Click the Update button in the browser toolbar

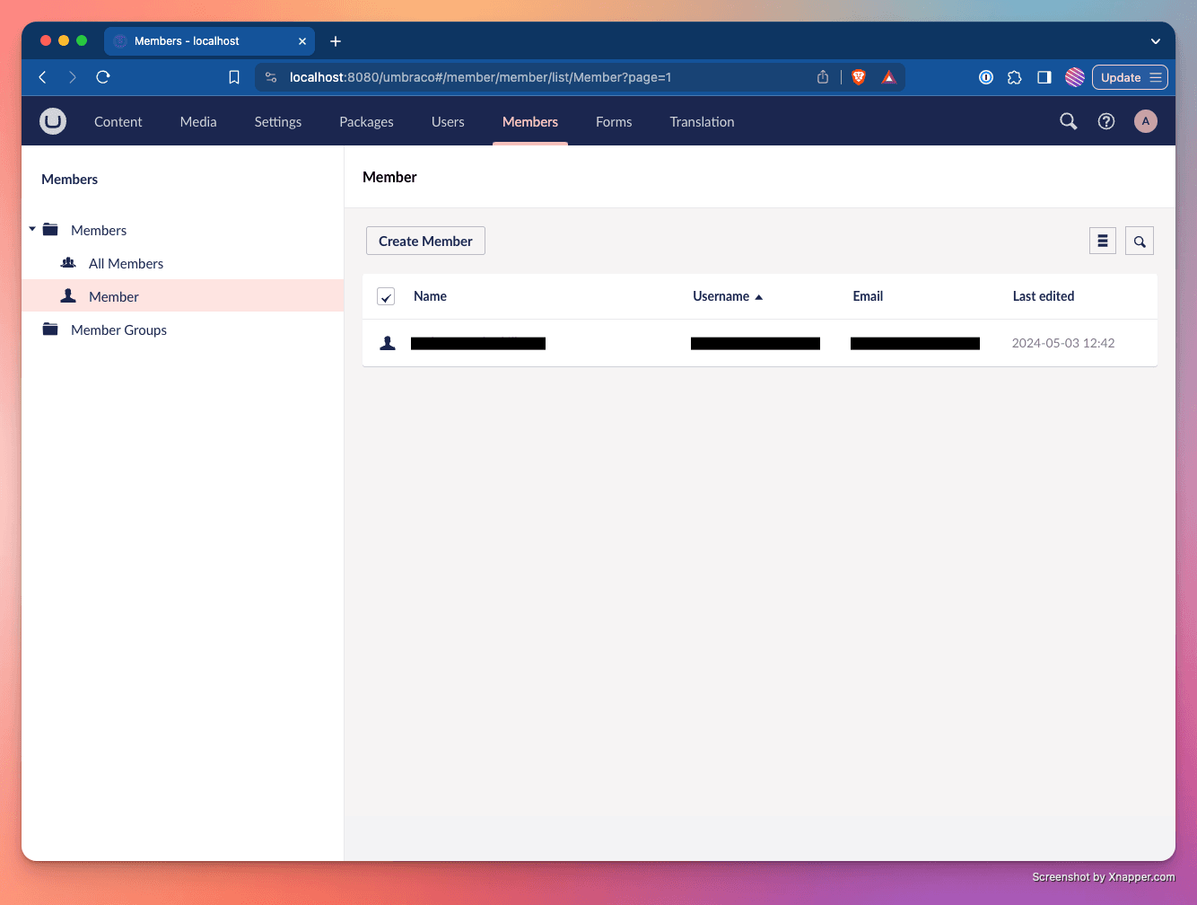click(1121, 77)
